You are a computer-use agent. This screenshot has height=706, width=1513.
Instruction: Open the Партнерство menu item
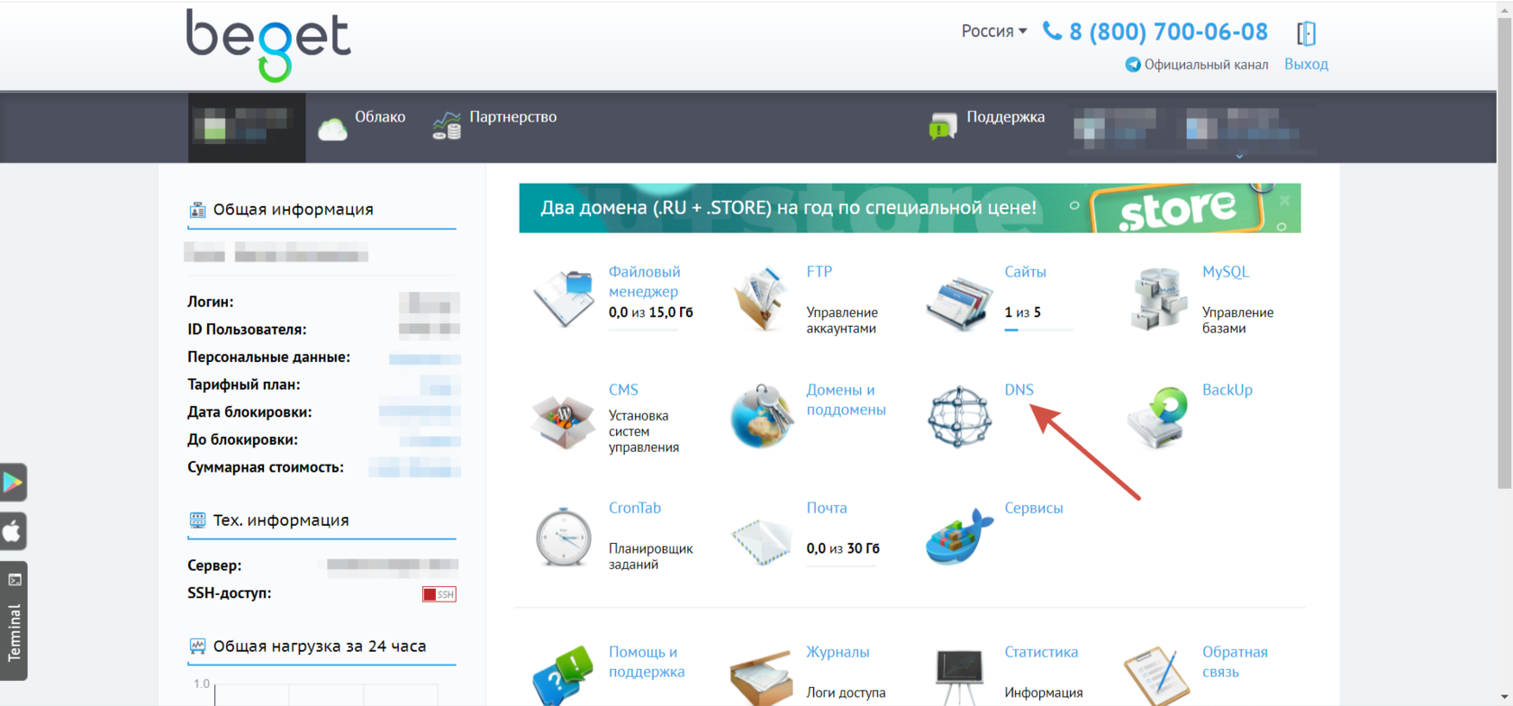512,117
